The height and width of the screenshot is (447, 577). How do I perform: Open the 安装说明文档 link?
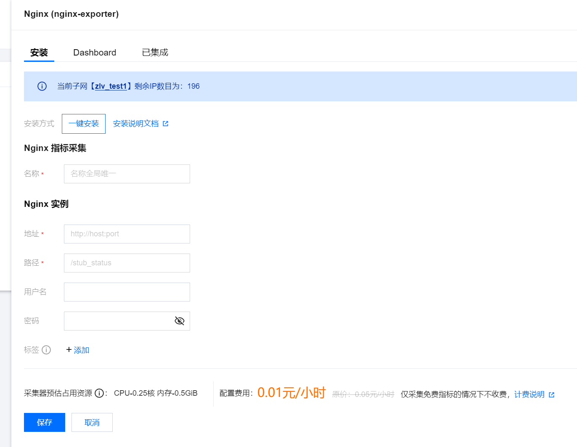pos(136,124)
